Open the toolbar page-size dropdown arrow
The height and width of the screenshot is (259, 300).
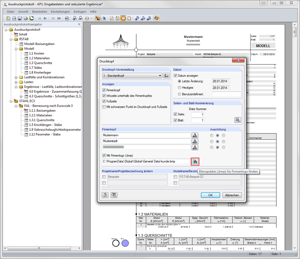[91, 19]
